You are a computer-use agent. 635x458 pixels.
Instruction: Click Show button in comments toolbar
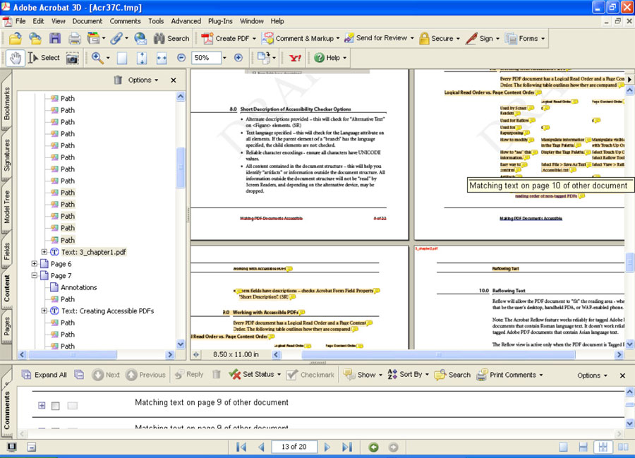pyautogui.click(x=363, y=375)
